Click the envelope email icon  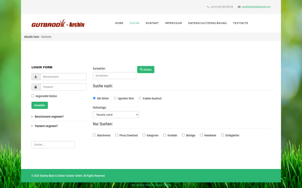click(x=239, y=7)
